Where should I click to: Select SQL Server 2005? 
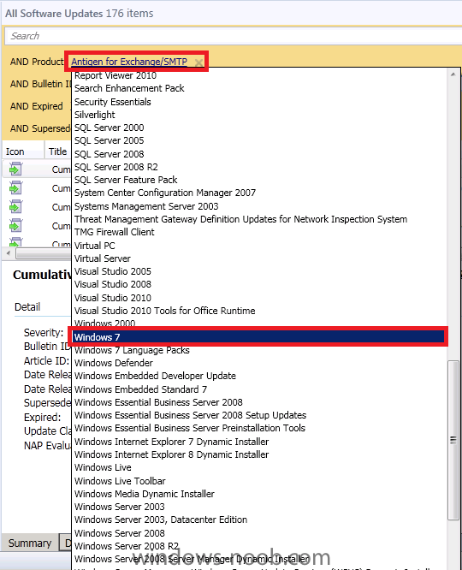(x=109, y=140)
